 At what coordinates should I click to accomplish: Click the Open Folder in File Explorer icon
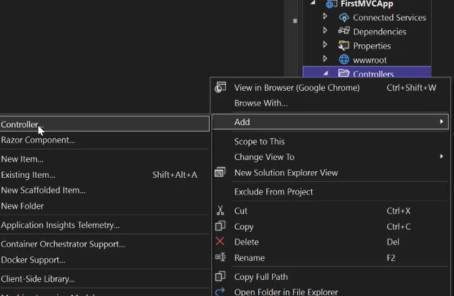[220, 292]
